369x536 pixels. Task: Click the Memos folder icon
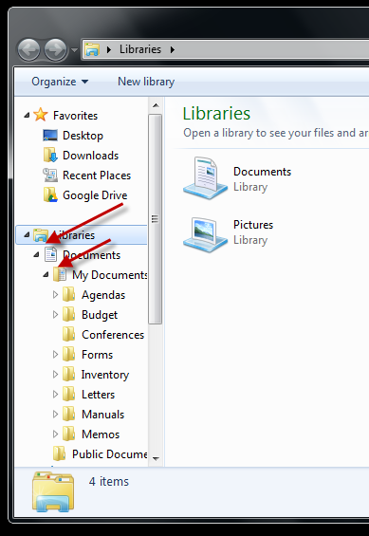pyautogui.click(x=68, y=434)
